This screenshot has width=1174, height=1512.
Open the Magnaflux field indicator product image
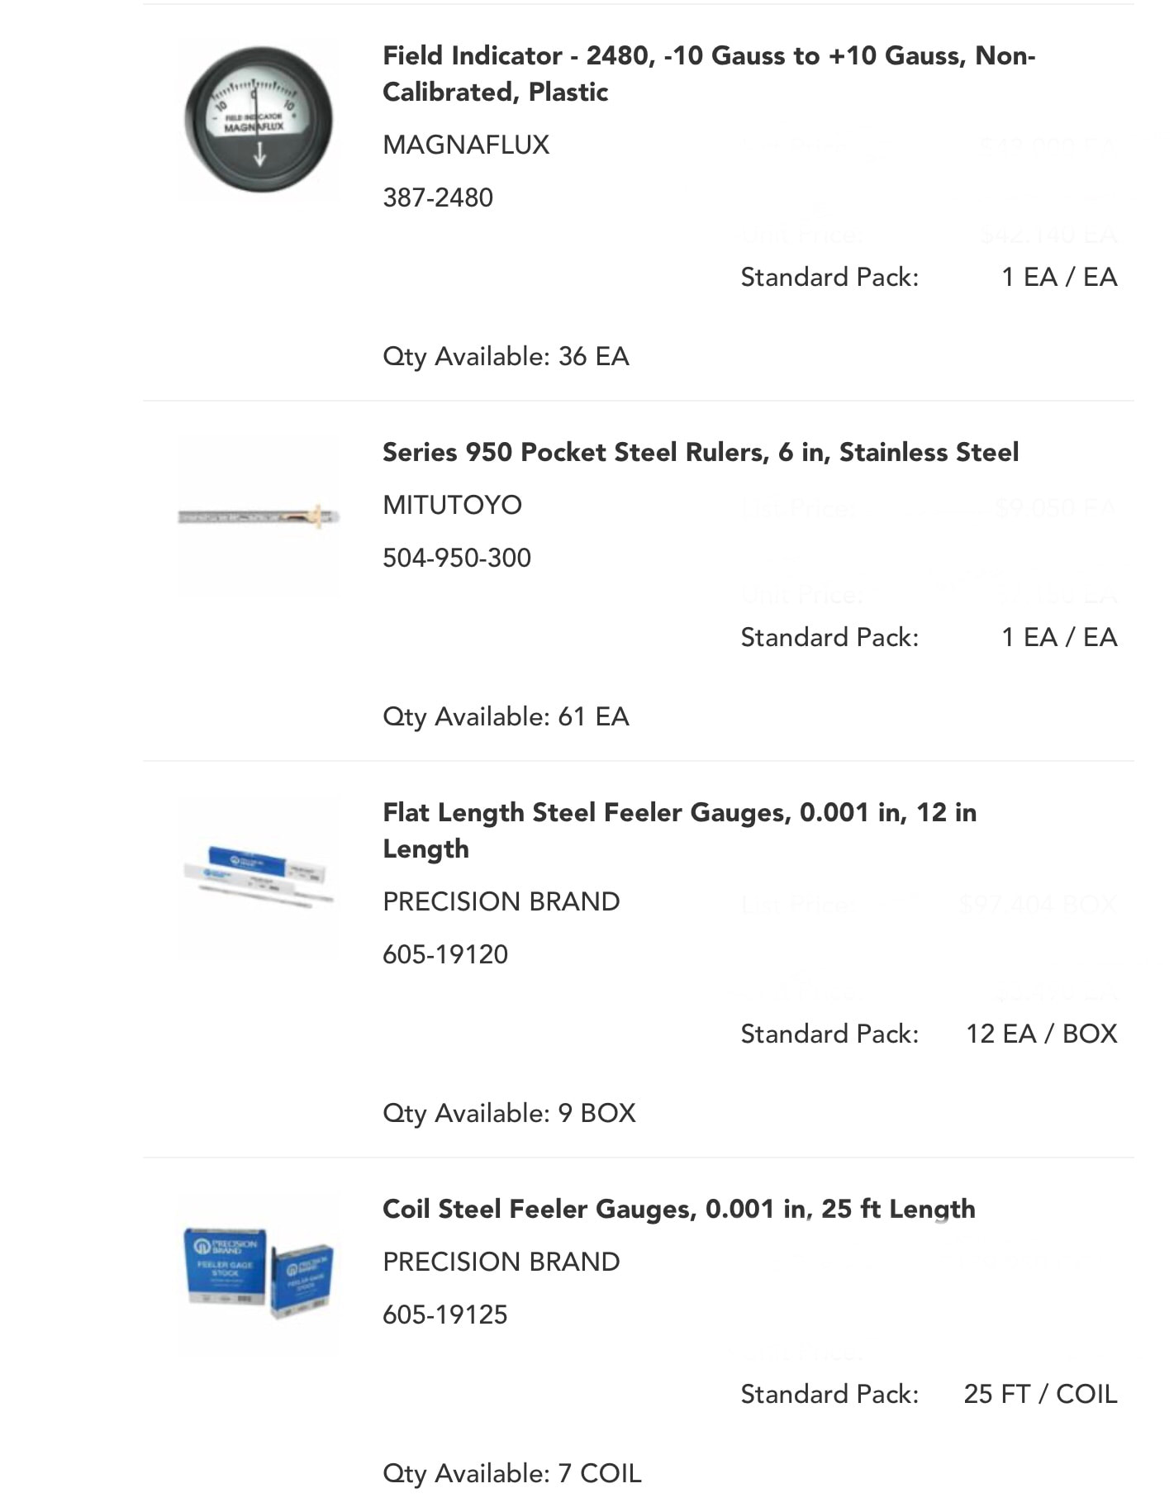coord(259,119)
